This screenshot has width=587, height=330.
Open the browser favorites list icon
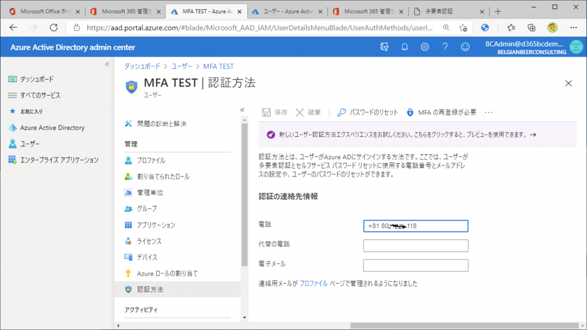[511, 27]
